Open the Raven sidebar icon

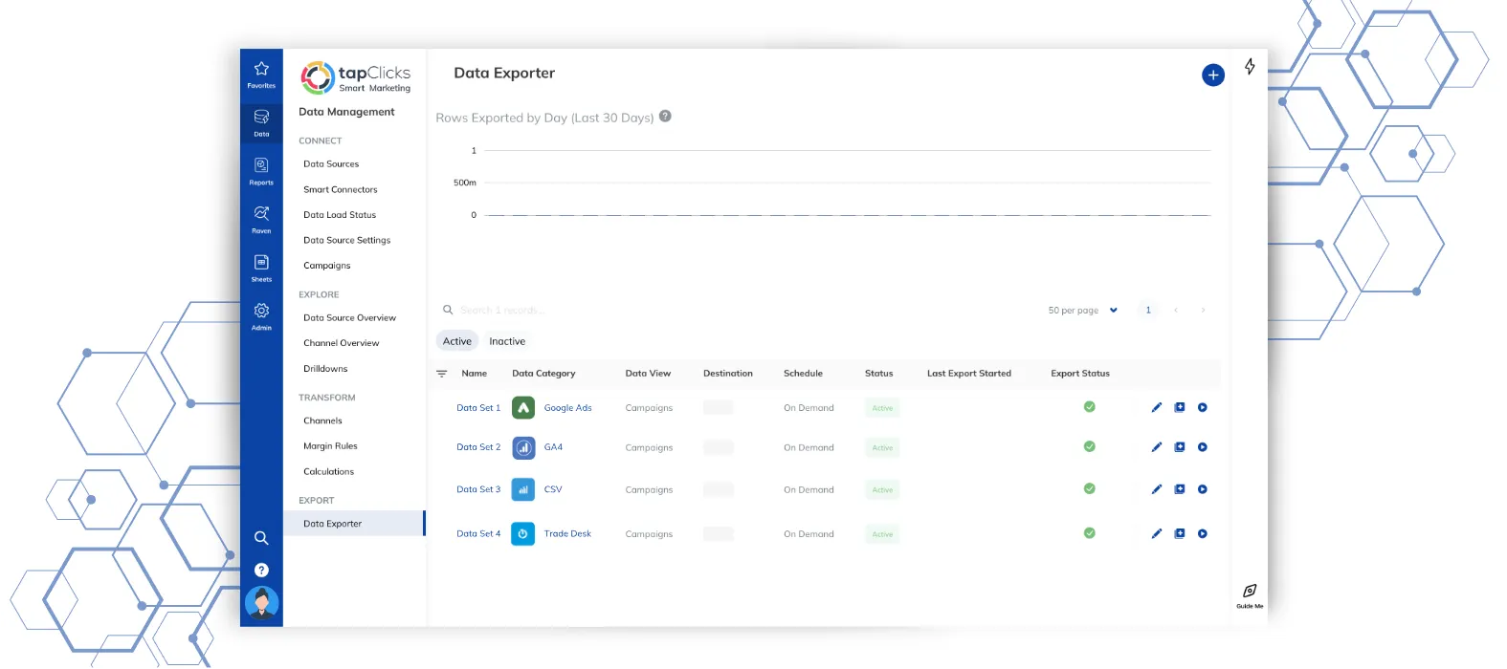click(261, 220)
